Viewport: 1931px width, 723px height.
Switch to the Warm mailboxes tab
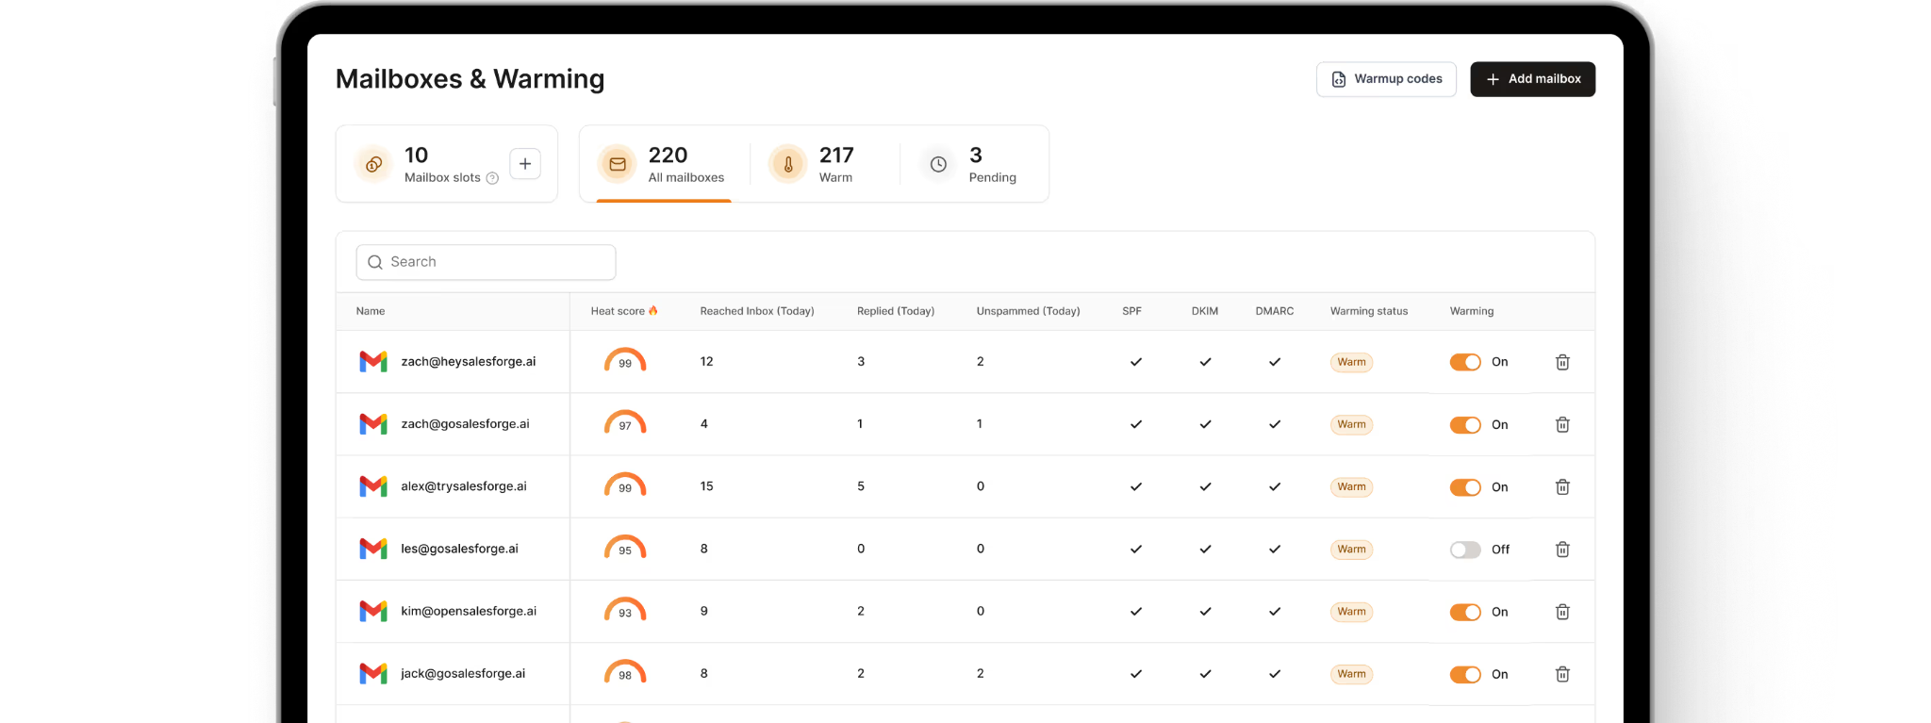[813, 164]
